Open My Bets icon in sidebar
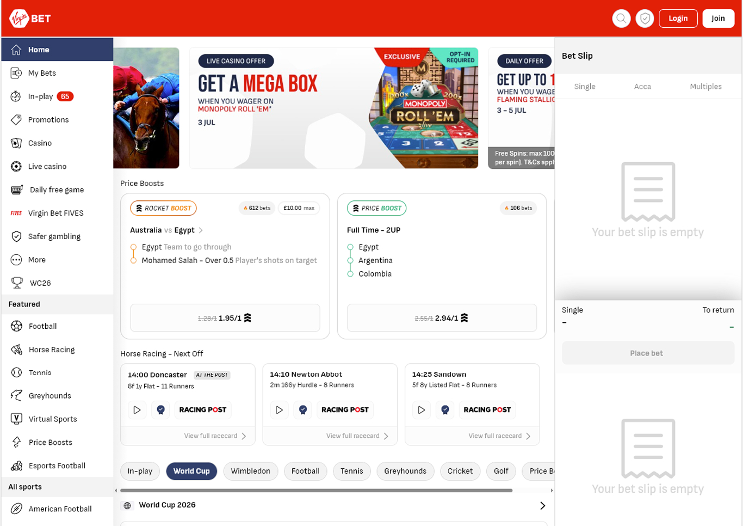743x526 pixels. (x=16, y=73)
